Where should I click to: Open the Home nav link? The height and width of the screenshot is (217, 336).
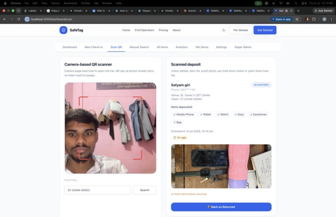[x=126, y=30]
